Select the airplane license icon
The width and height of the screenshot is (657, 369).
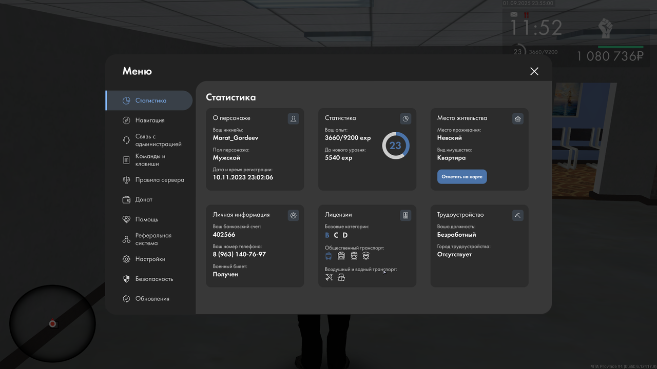329,277
